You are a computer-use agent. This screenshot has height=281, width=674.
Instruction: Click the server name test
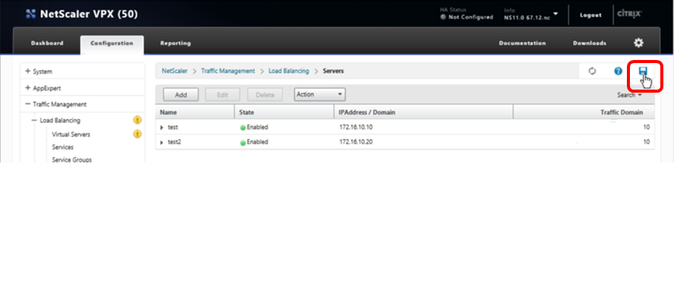172,127
